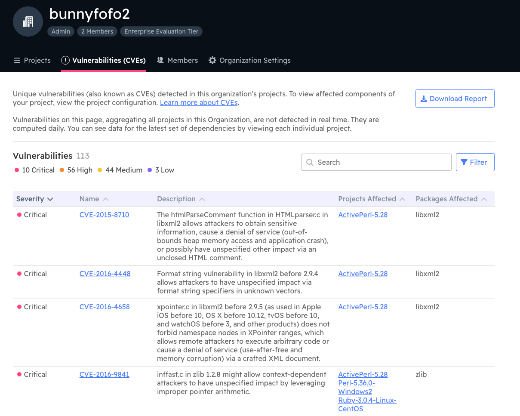Click the xpointer.c description text
The height and width of the screenshot is (416, 520).
(x=243, y=333)
